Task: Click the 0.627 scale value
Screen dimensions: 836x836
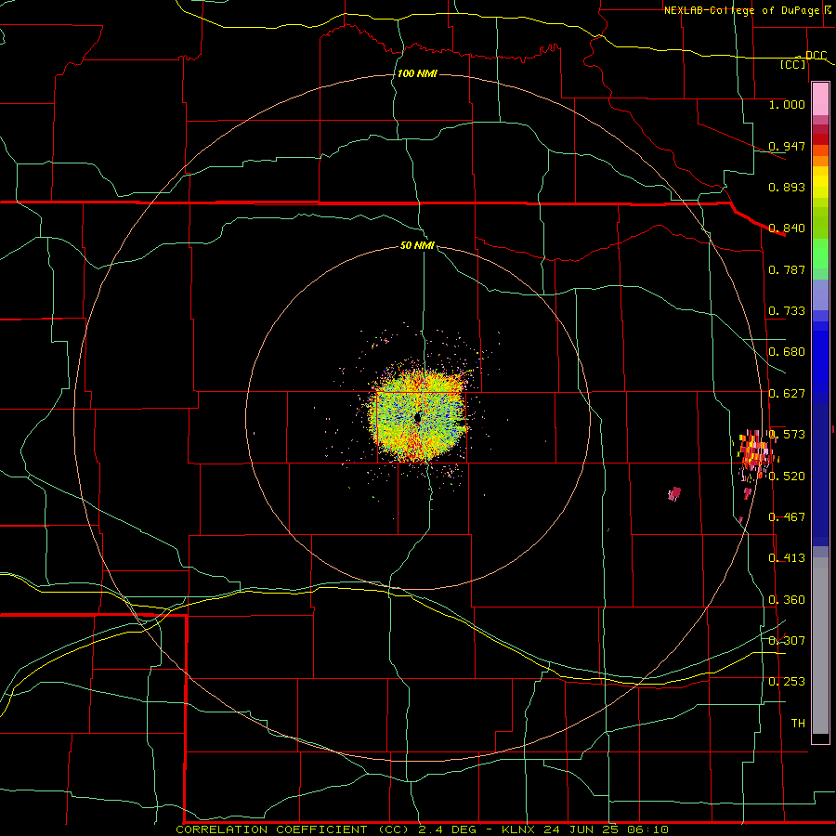Action: point(787,394)
